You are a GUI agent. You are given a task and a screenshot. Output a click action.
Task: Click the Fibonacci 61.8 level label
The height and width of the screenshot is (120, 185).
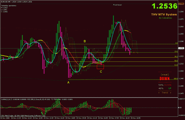coord(176,65)
